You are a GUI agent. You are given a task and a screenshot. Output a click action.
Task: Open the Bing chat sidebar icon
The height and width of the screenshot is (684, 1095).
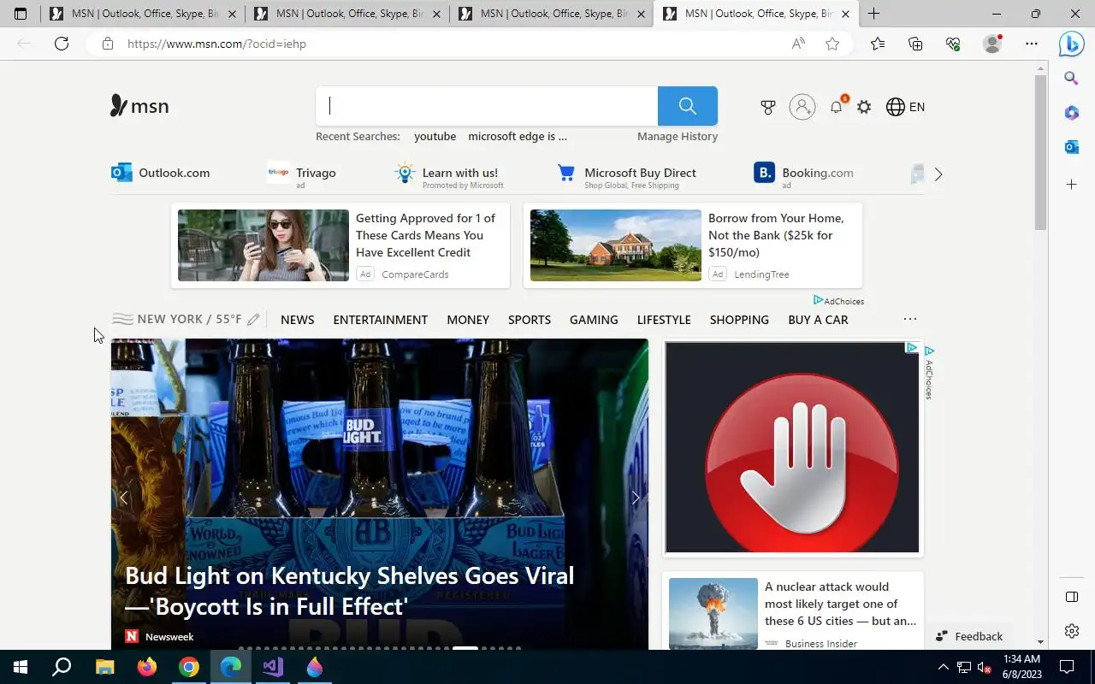[x=1071, y=44]
